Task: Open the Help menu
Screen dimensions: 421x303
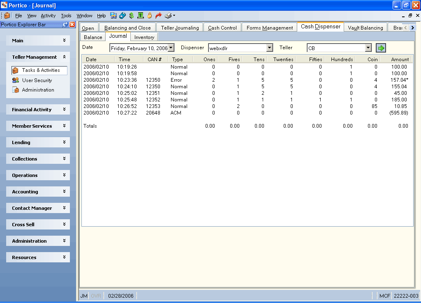Action: [101, 16]
